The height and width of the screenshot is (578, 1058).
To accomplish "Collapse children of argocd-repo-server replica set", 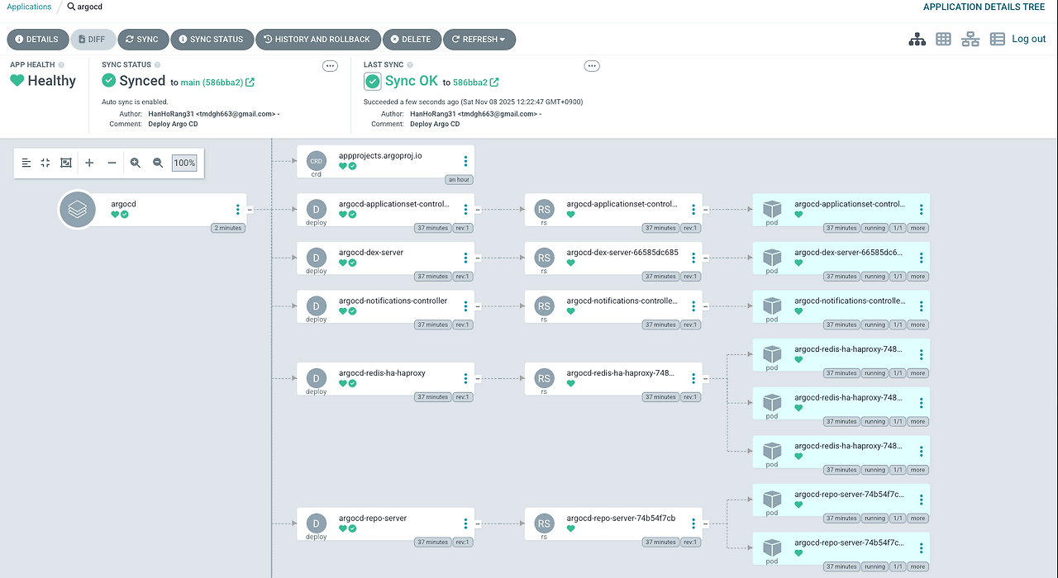I will (706, 524).
